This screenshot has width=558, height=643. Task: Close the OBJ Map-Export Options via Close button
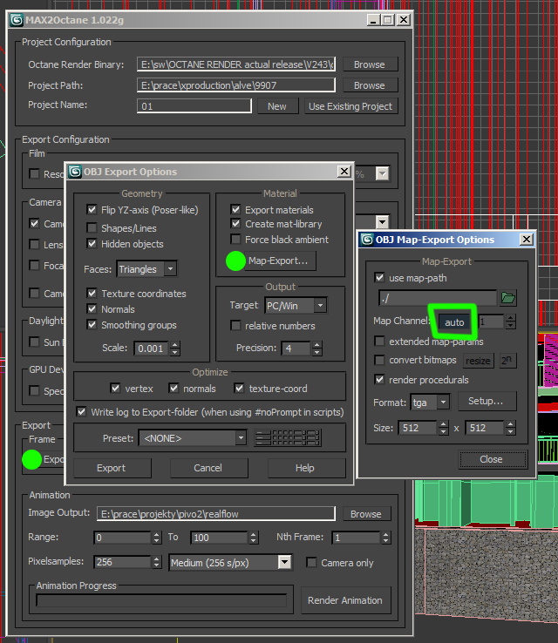[x=492, y=459]
